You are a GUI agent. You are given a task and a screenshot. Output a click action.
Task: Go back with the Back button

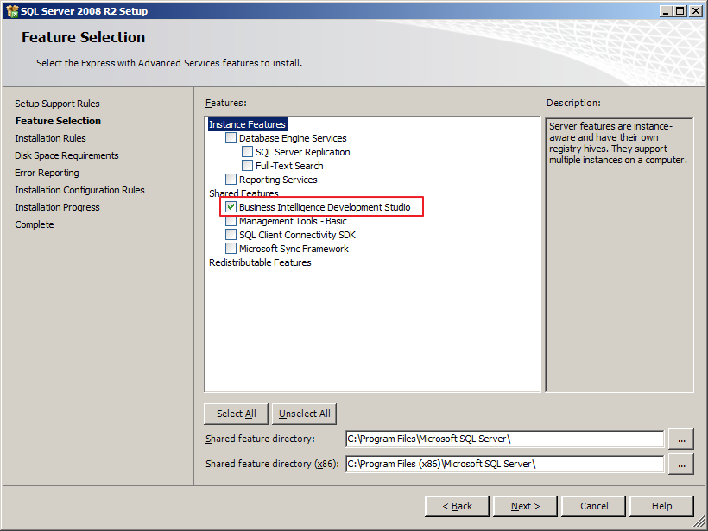[x=457, y=506]
